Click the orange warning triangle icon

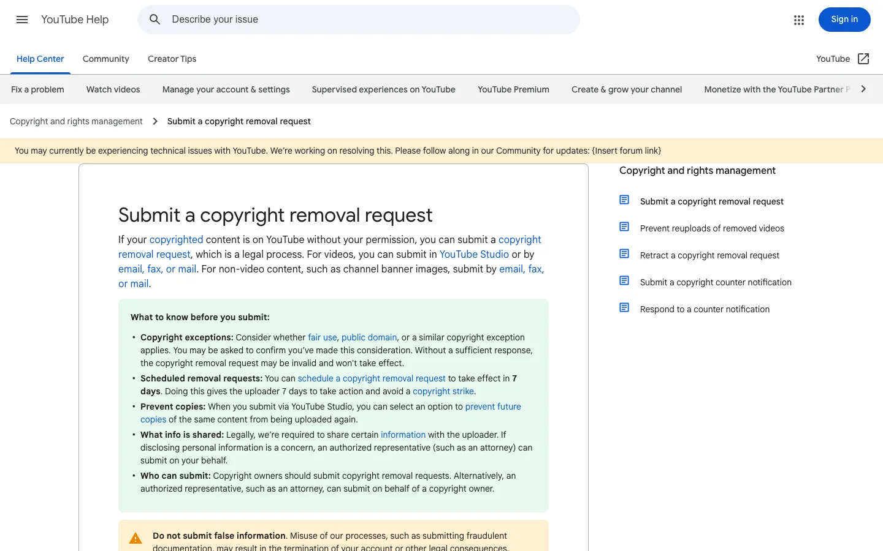(136, 538)
